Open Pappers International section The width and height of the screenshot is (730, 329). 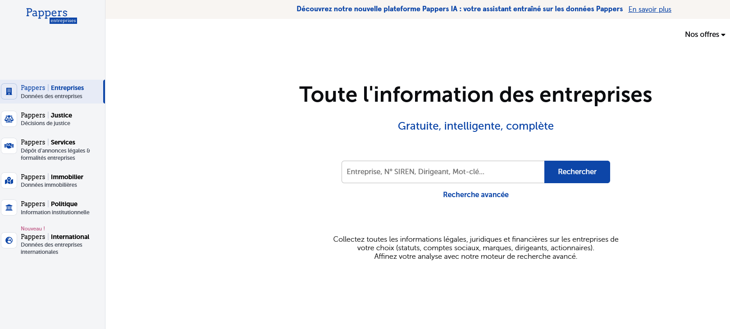pyautogui.click(x=52, y=240)
